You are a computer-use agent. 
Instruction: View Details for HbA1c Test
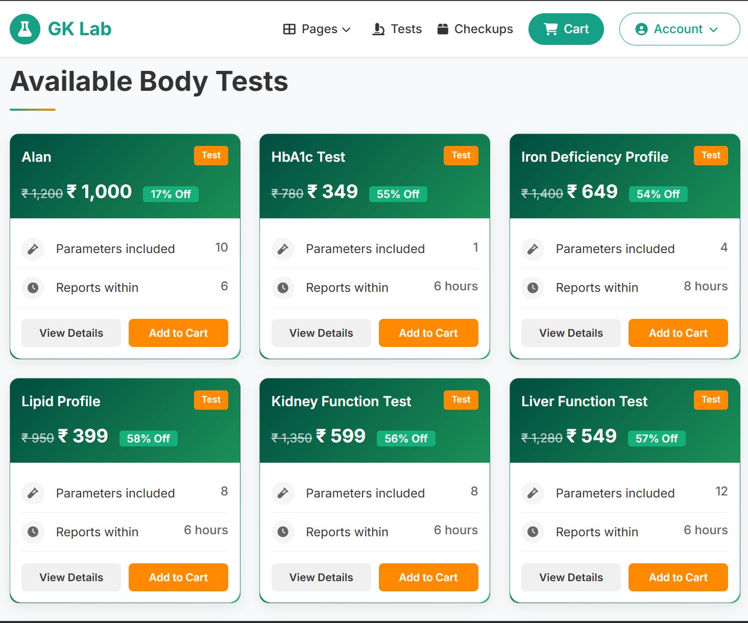click(x=321, y=333)
